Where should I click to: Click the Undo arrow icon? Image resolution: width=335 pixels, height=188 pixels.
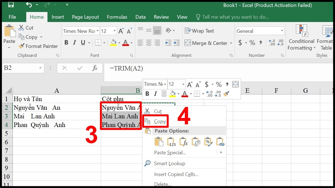(29, 5)
